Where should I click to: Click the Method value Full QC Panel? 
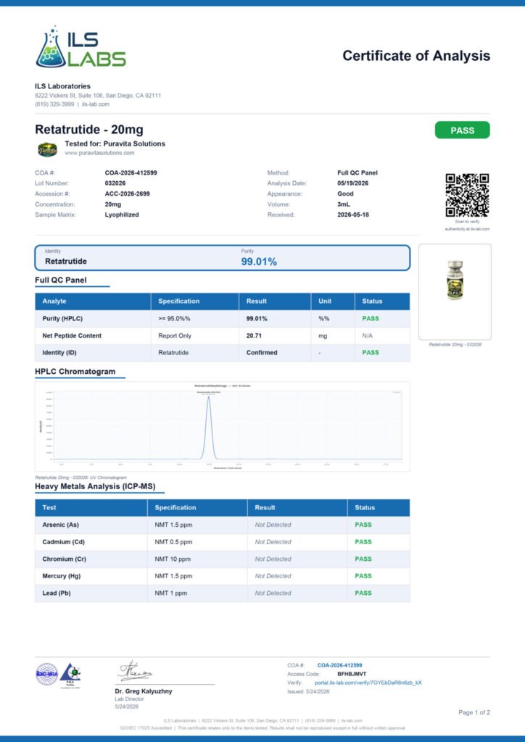coord(357,172)
